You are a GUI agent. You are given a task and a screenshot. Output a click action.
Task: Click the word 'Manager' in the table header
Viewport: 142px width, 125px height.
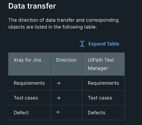click(98, 68)
